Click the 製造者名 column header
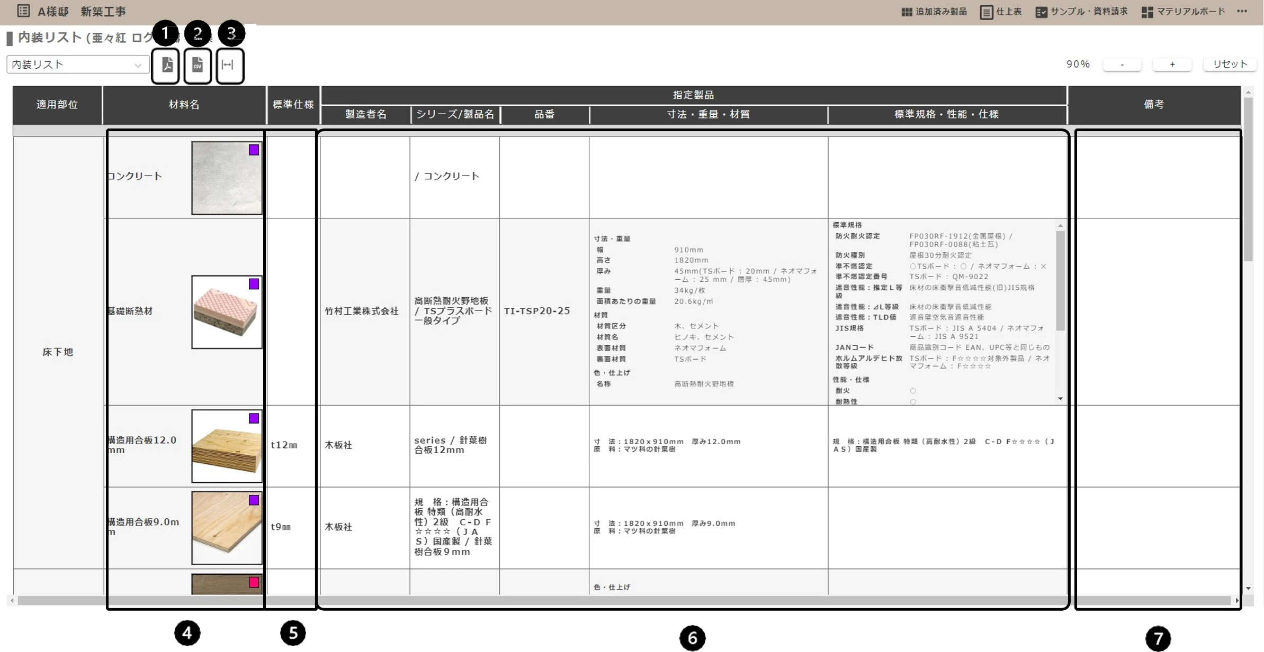This screenshot has width=1264, height=652. pos(366,114)
